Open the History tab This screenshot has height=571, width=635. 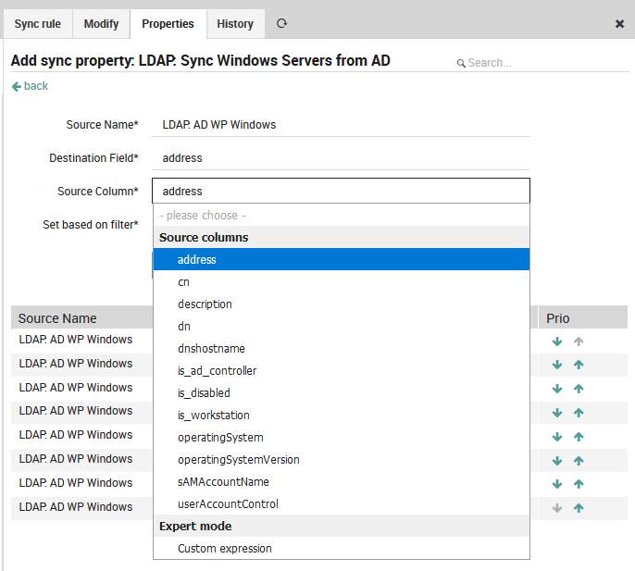(x=235, y=24)
